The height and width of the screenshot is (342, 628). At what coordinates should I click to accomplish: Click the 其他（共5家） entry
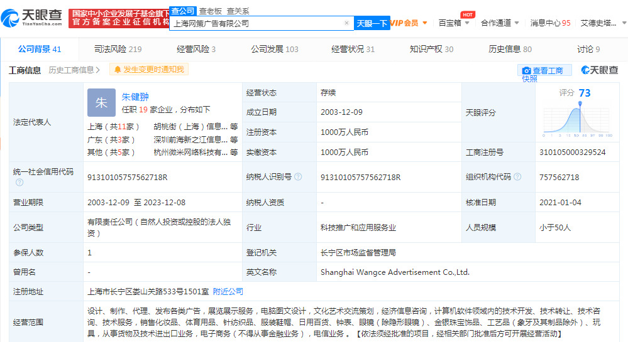click(x=111, y=152)
